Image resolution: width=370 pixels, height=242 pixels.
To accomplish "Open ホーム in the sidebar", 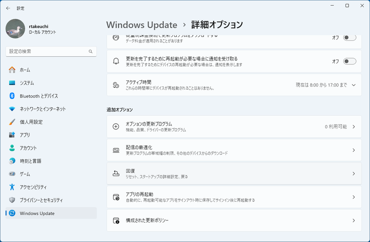I will click(51, 70).
